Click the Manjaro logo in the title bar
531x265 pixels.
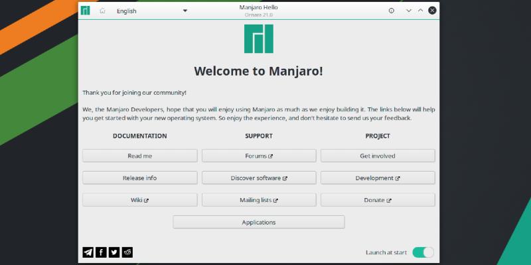click(86, 11)
